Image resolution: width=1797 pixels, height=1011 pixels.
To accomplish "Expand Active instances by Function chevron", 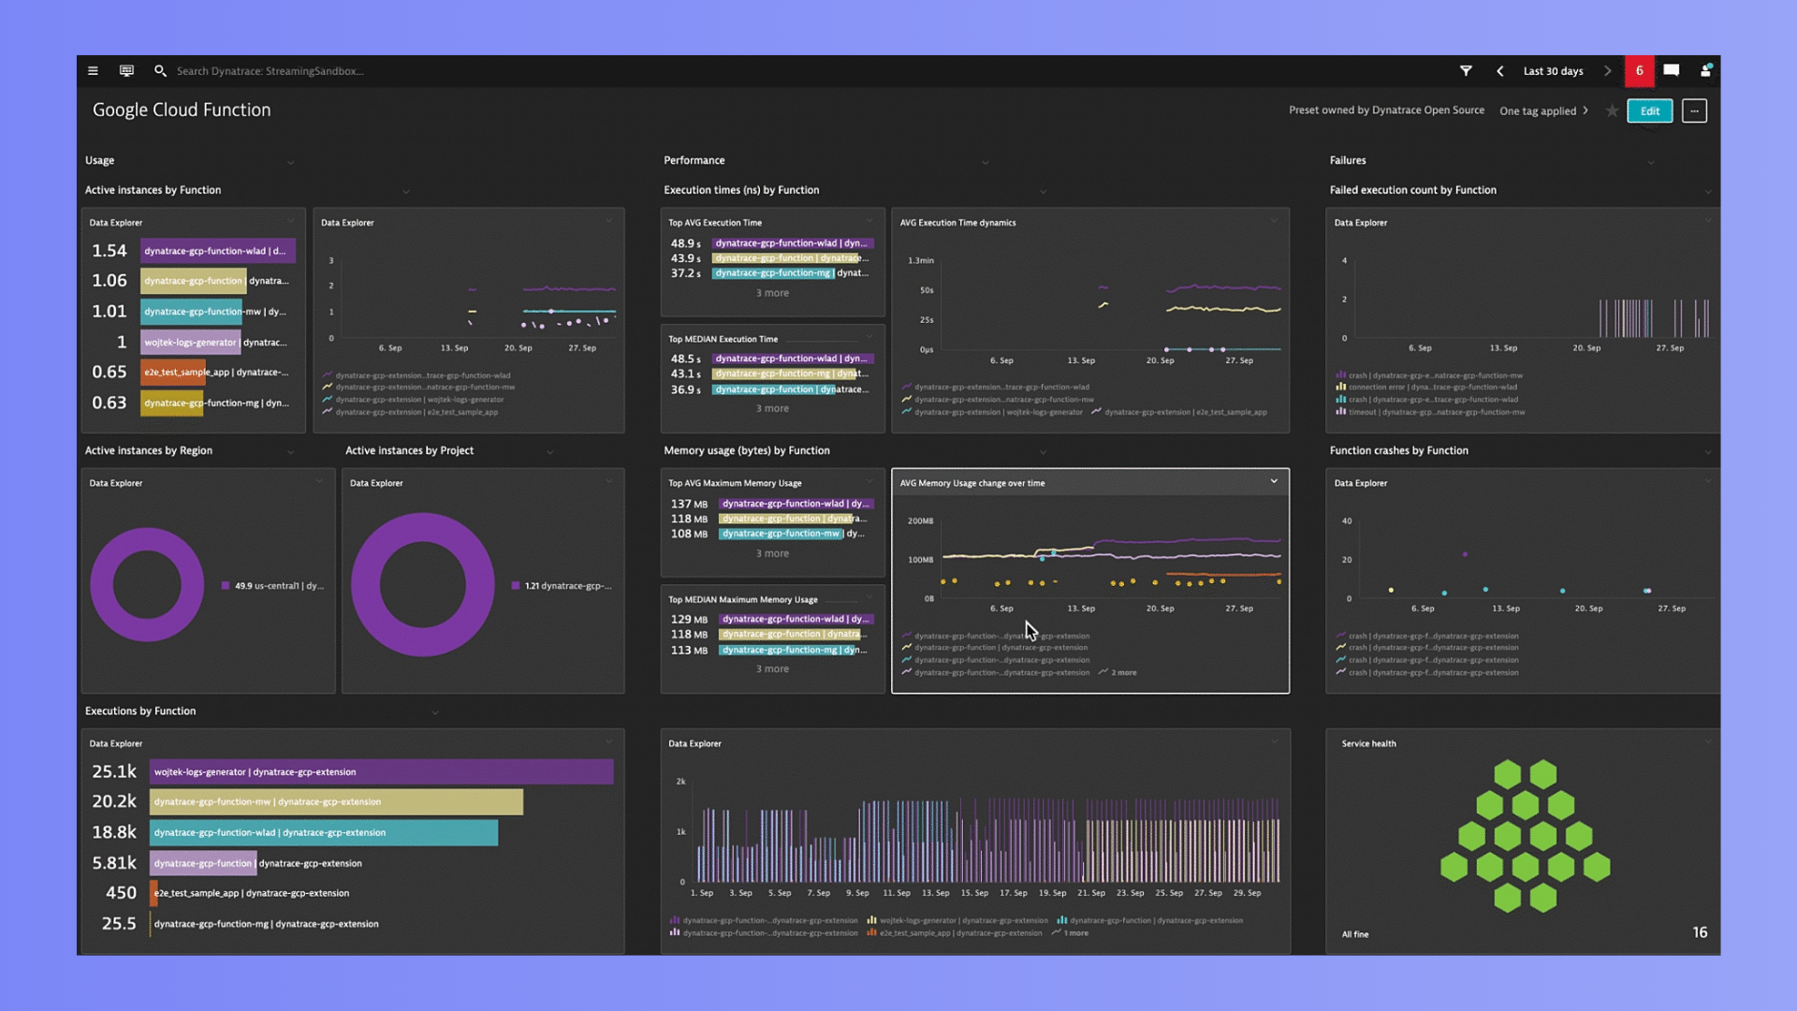I will point(406,192).
